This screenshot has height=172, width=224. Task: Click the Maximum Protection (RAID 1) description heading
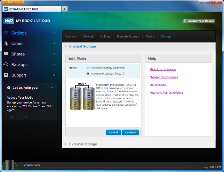pos(116,85)
